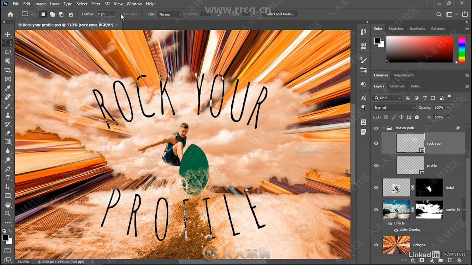Hide the profile layer
Screen dimensions: 472x265
376,166
